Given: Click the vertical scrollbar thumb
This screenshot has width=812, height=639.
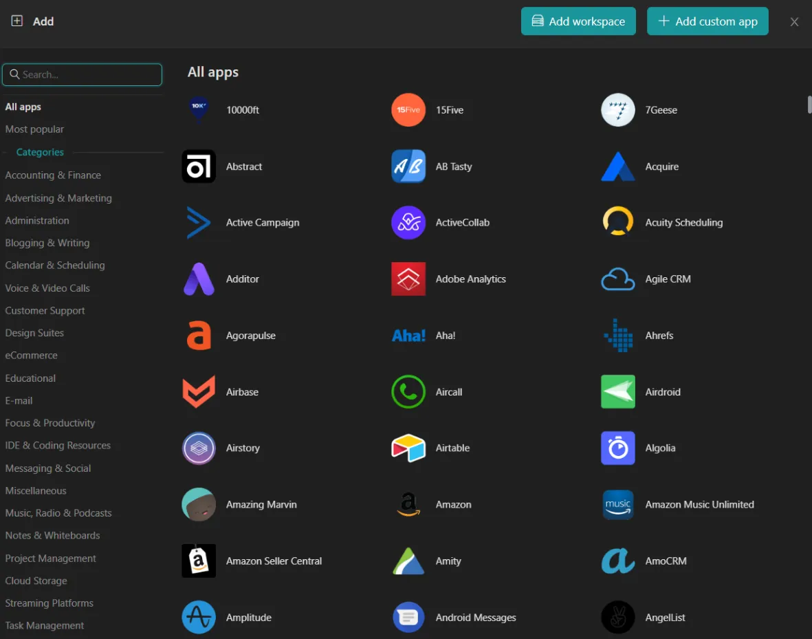Looking at the screenshot, I should coord(809,104).
